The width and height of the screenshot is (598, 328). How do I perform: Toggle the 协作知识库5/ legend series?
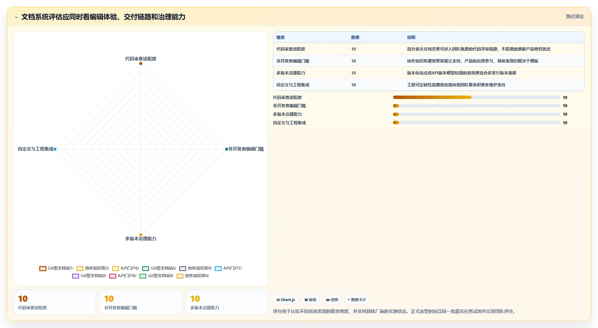(x=93, y=268)
